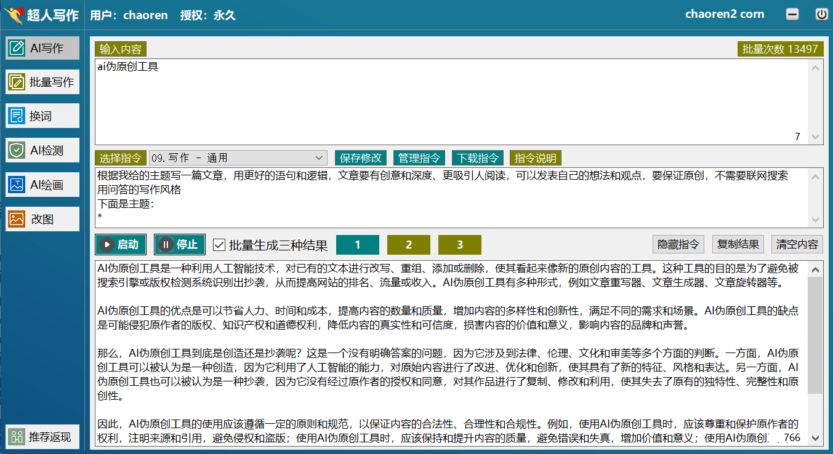Click the input box scroll down arrow
Viewport: 833px width, 454px height.
815,137
